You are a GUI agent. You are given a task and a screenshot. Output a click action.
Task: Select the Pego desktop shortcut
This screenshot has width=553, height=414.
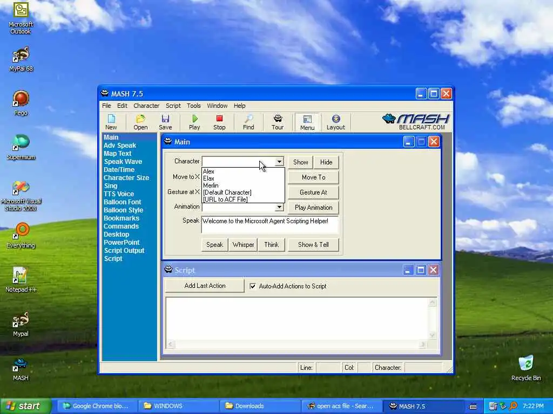click(21, 103)
